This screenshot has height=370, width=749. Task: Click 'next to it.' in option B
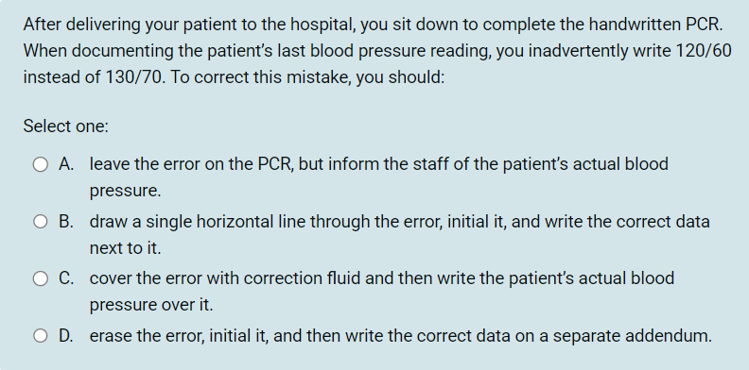125,248
